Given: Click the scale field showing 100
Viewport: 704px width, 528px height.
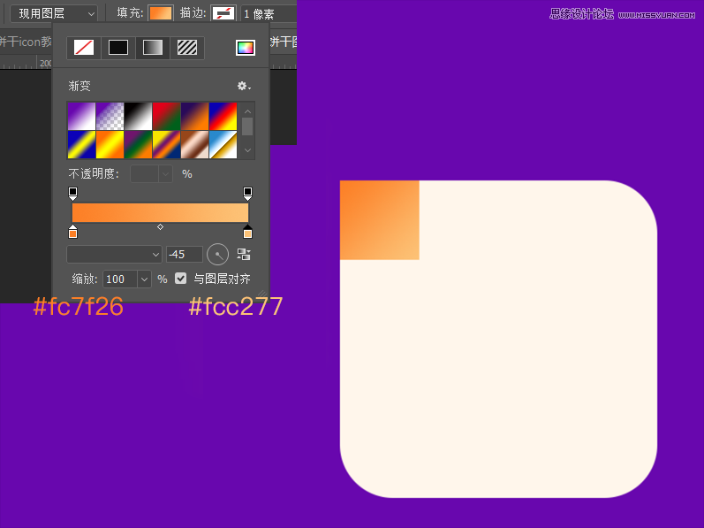Looking at the screenshot, I should [x=120, y=279].
